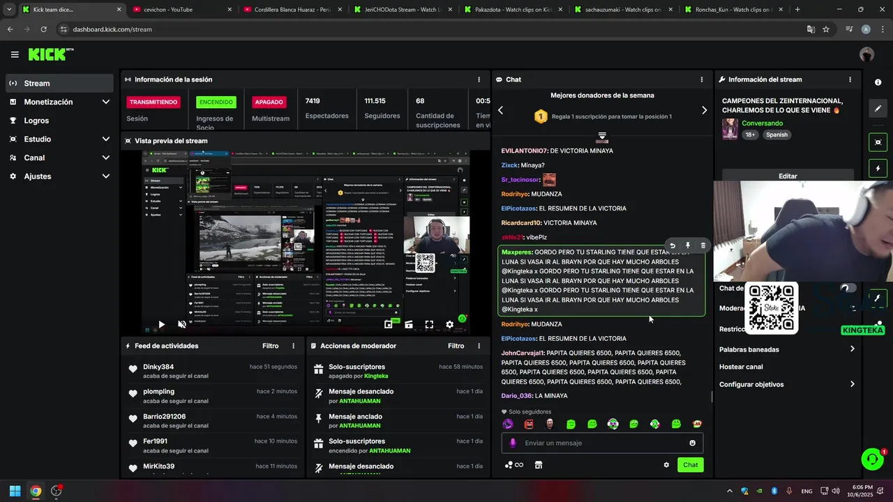Play the stream preview video
This screenshot has width=893, height=502.
pyautogui.click(x=161, y=324)
